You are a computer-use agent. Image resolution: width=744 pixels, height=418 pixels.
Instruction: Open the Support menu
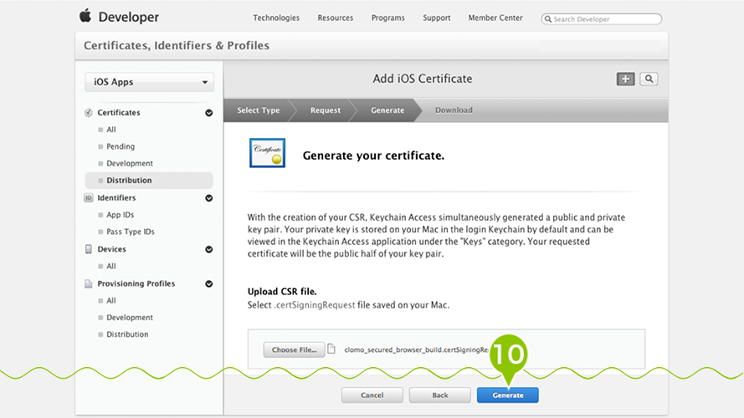coord(437,18)
